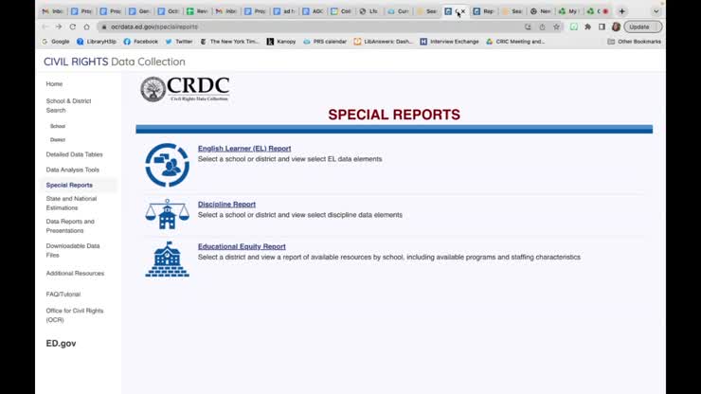Screen dimensions: 701x394
Task: Toggle the browser side panel icon
Action: pyautogui.click(x=602, y=27)
